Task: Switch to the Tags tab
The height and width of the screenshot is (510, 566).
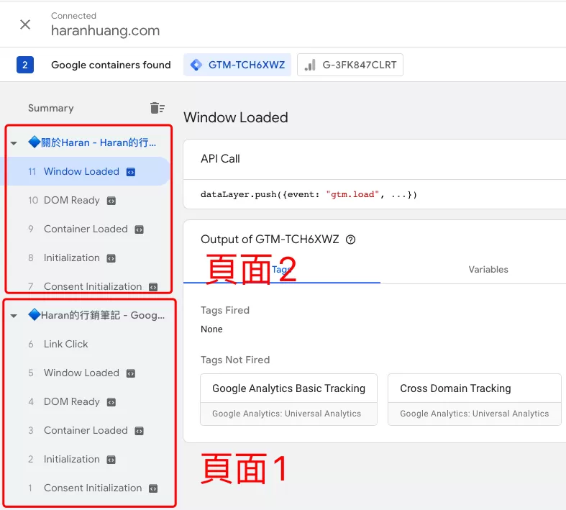Action: [281, 269]
